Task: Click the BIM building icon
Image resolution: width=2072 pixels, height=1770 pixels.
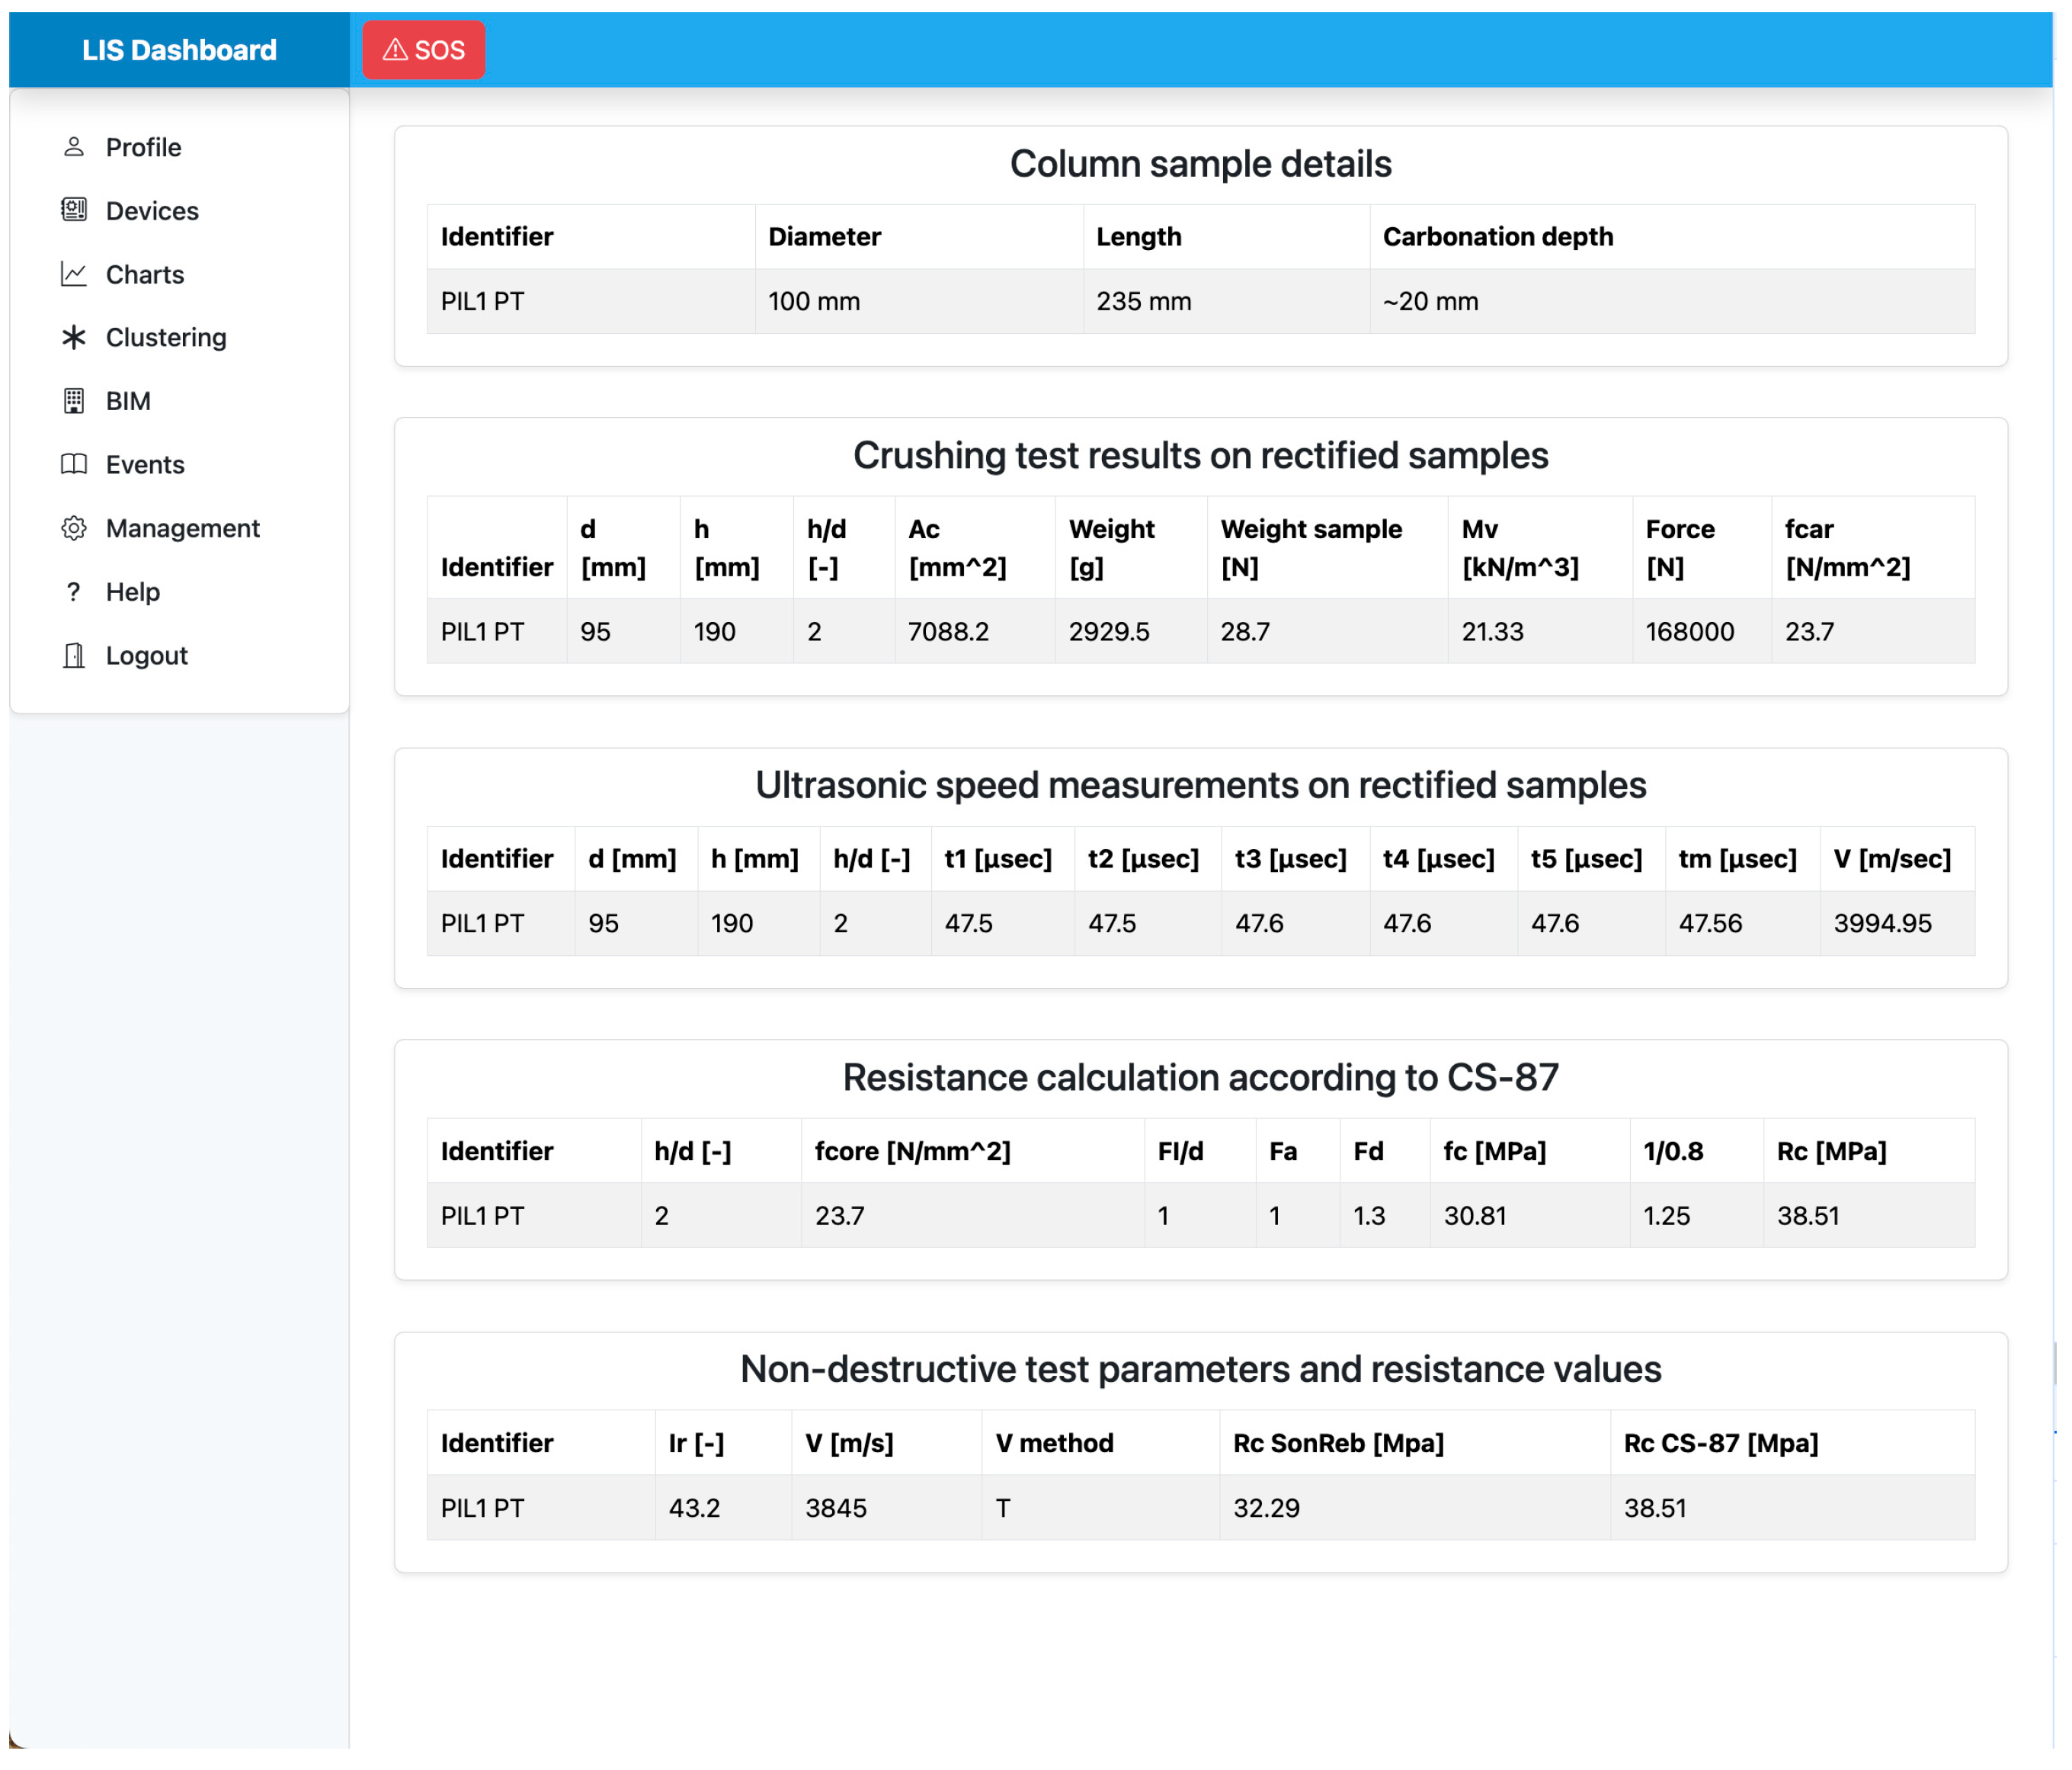Action: (73, 401)
